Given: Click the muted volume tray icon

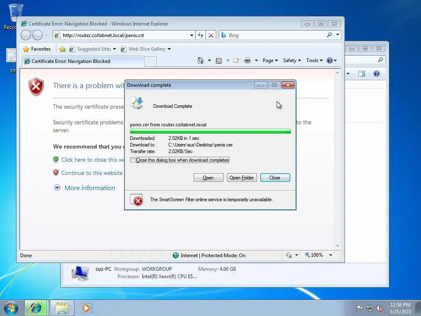Looking at the screenshot, I should [x=379, y=308].
